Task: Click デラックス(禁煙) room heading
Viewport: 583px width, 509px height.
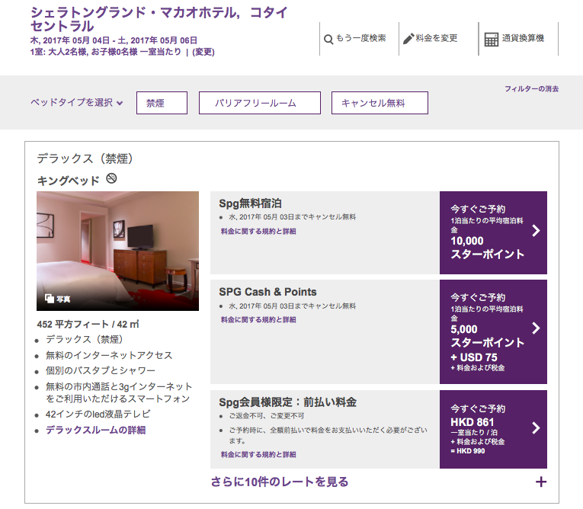Action: click(x=85, y=158)
